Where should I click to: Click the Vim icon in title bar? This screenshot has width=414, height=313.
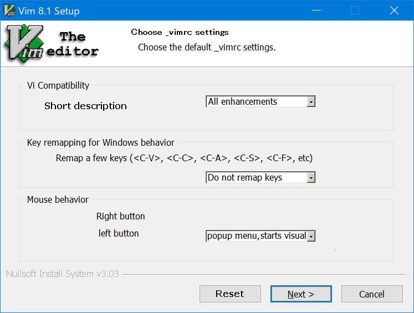coord(9,11)
